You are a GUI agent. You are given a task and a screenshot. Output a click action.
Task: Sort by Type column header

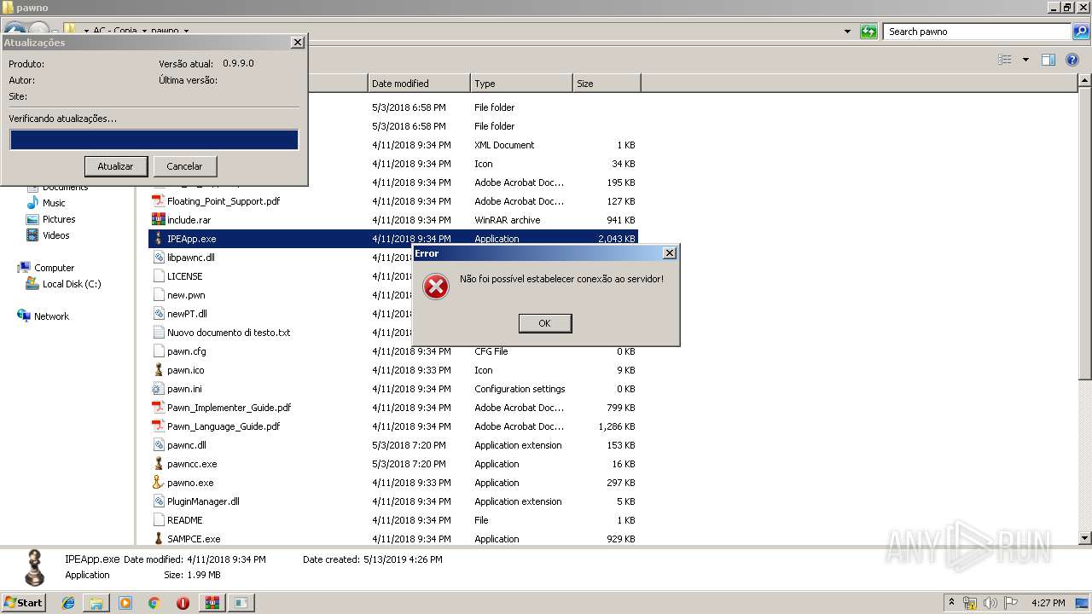[x=521, y=84]
